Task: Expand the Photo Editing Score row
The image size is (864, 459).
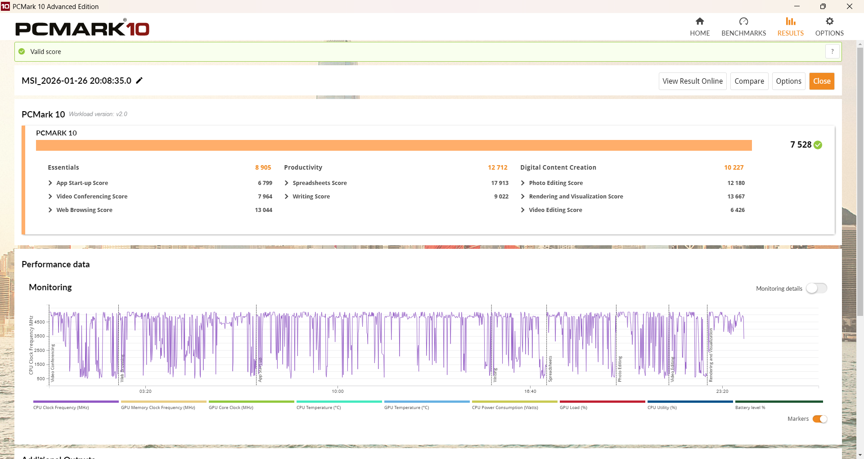Action: coord(523,183)
